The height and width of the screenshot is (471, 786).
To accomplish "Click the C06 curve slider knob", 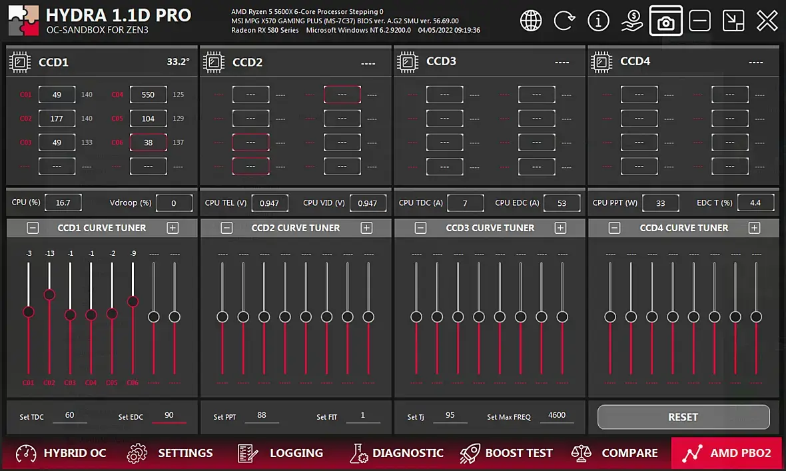I will [x=133, y=302].
